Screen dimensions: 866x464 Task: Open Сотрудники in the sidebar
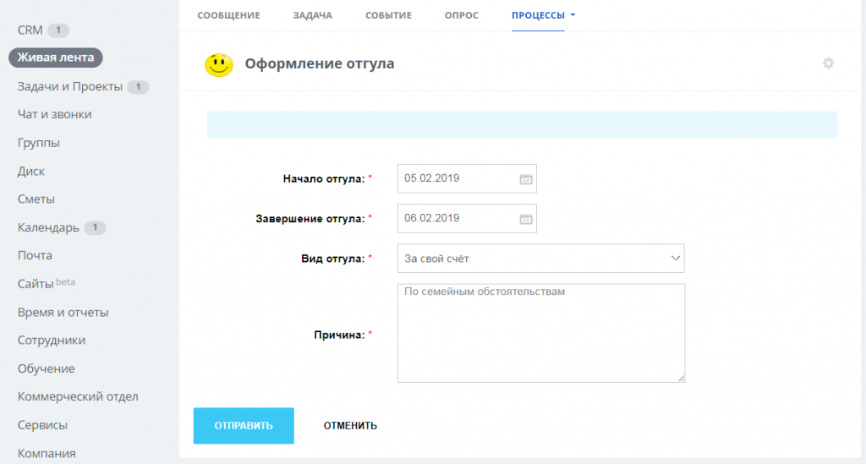click(x=52, y=341)
